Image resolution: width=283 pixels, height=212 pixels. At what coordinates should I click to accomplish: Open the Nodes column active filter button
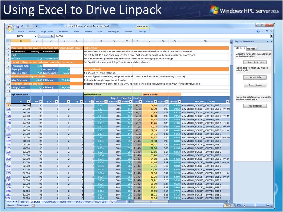[93, 102]
